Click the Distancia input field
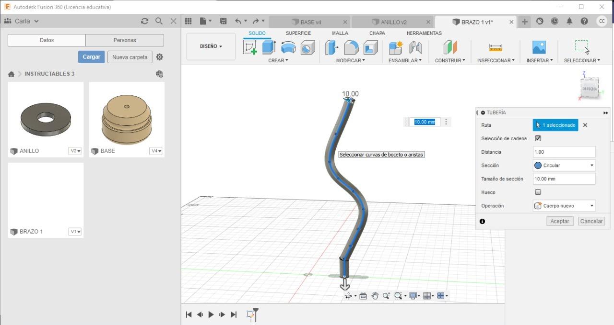 (x=564, y=152)
